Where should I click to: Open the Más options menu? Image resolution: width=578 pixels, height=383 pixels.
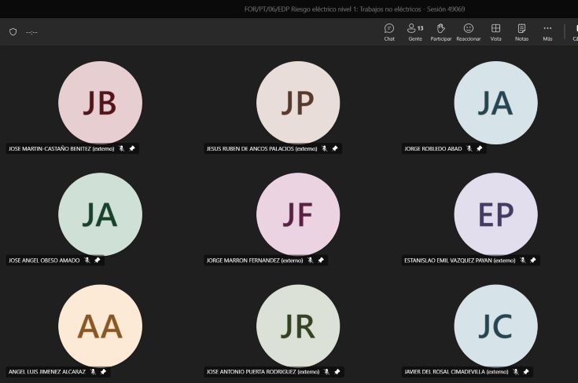pyautogui.click(x=547, y=32)
